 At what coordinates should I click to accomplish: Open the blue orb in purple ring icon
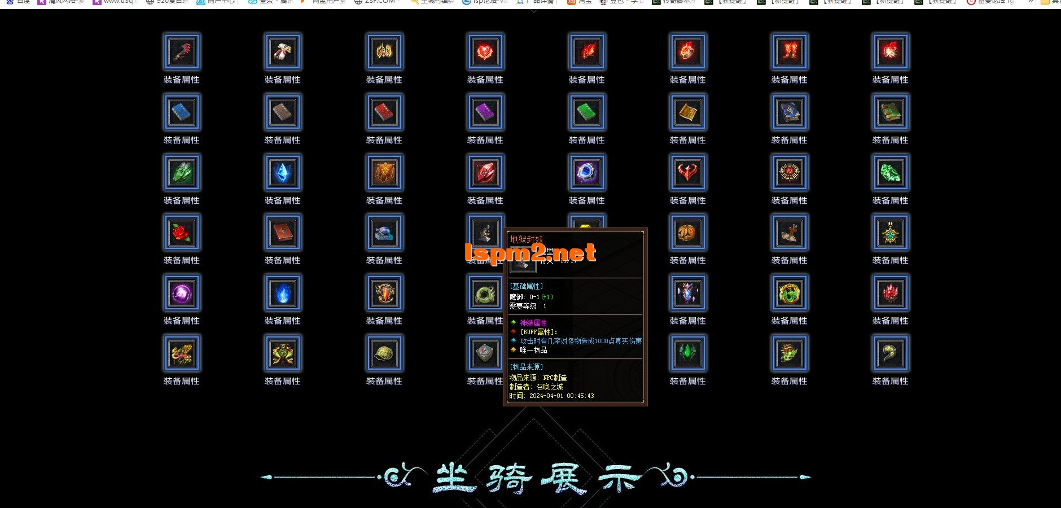(x=587, y=173)
